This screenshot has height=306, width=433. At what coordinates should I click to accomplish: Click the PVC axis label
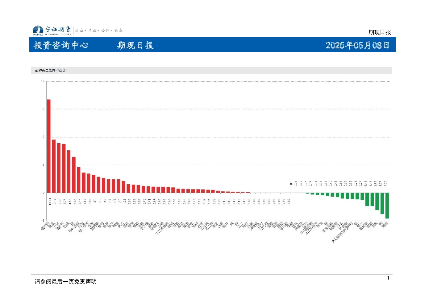tap(121, 225)
